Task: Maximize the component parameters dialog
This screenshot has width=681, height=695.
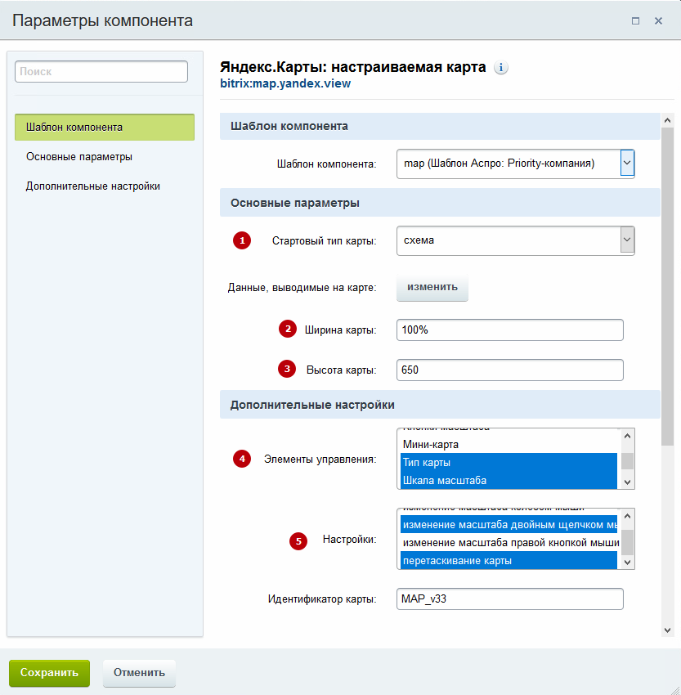Action: coord(635,20)
